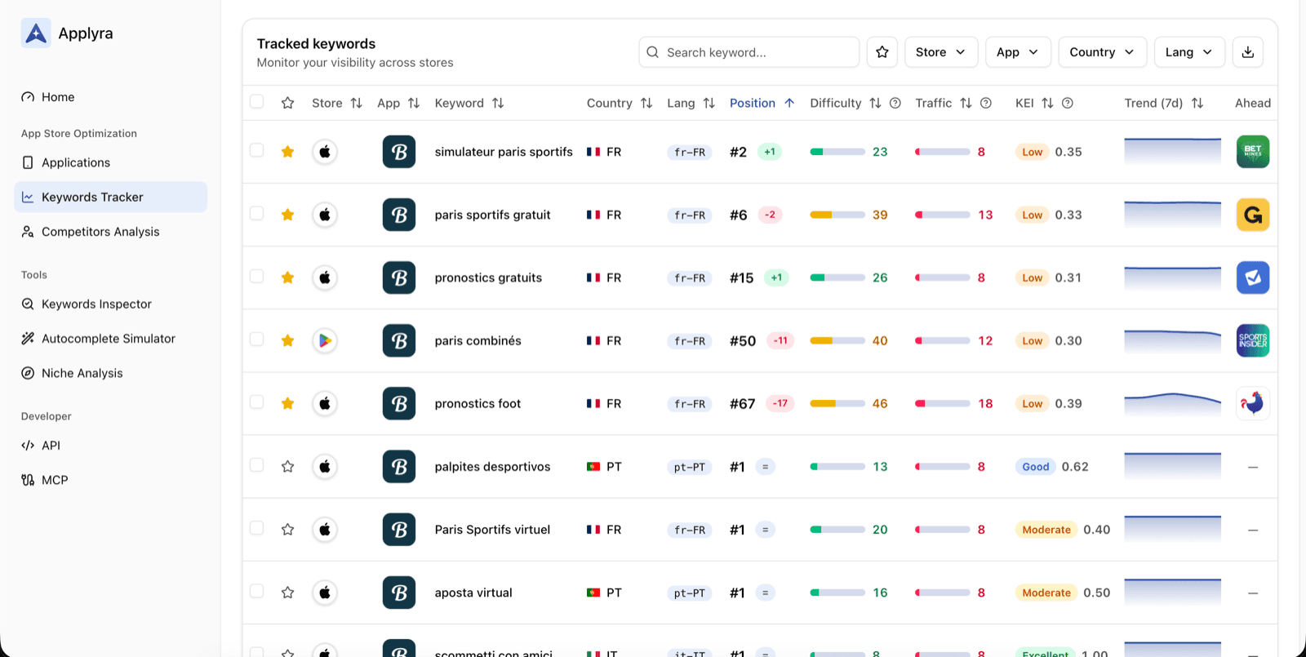Favorite 'aposta virtual' with star
Viewport: 1306px width, 657px height.
[x=287, y=593]
